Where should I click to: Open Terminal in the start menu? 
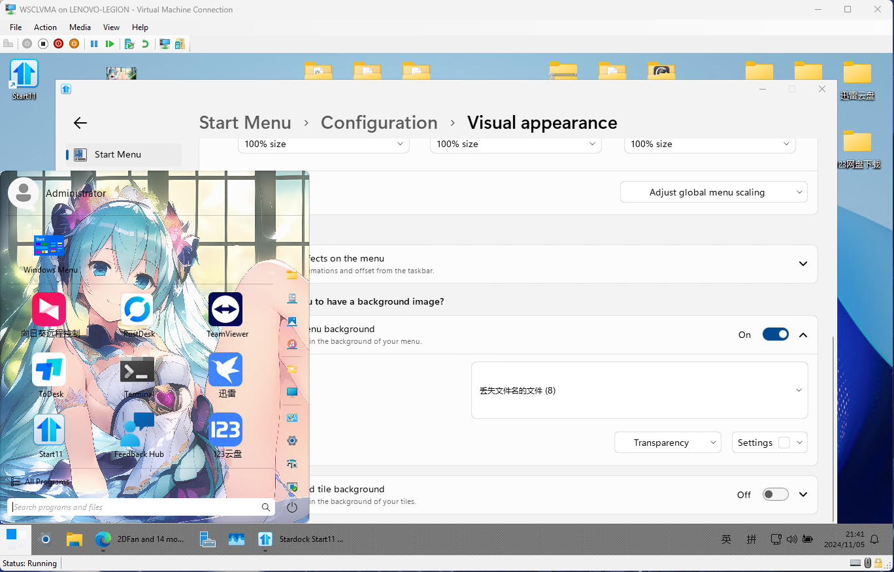pos(137,370)
